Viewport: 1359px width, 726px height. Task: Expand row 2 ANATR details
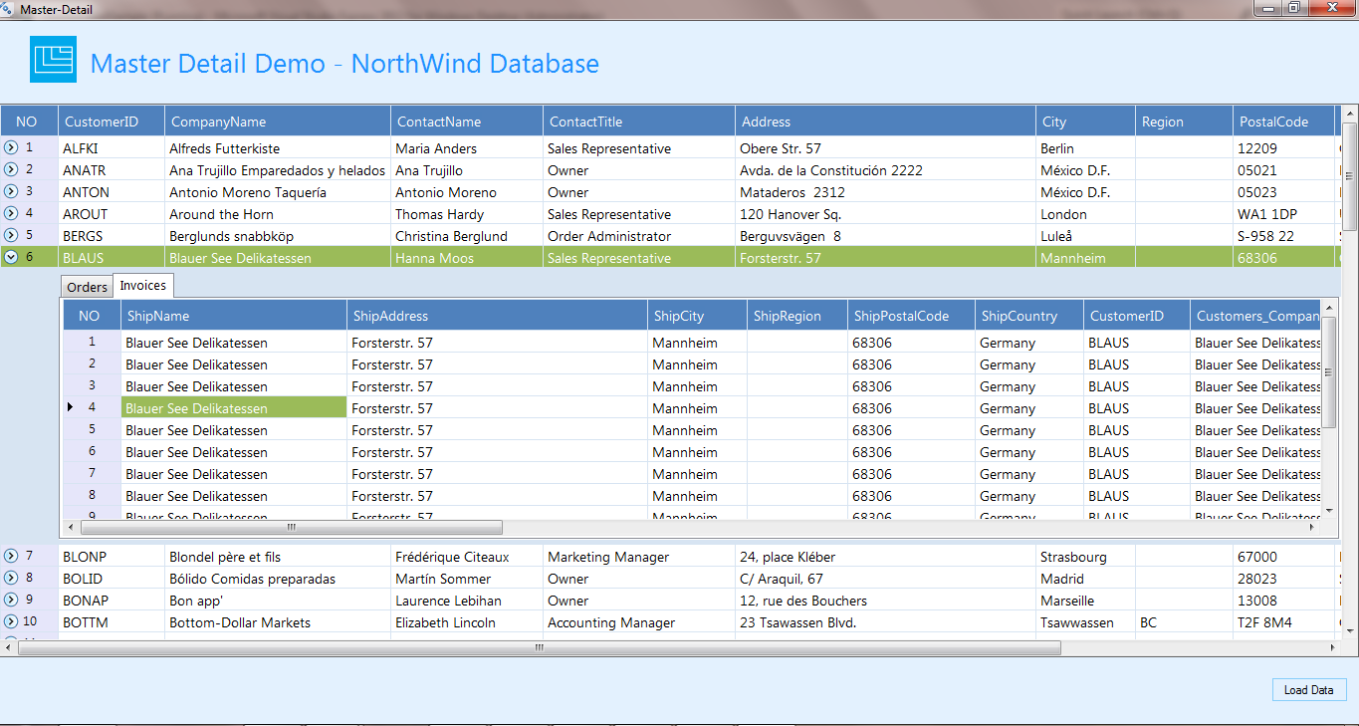click(11, 169)
